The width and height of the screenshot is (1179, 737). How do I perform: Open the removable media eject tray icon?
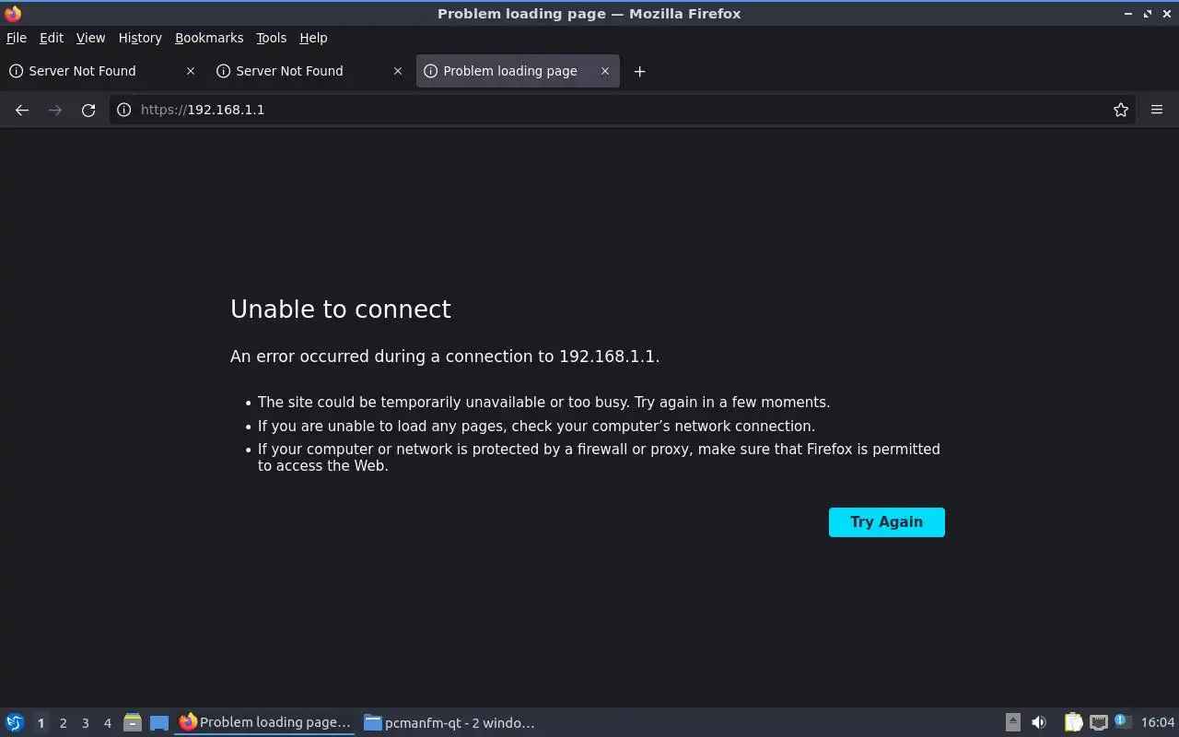(x=1013, y=722)
